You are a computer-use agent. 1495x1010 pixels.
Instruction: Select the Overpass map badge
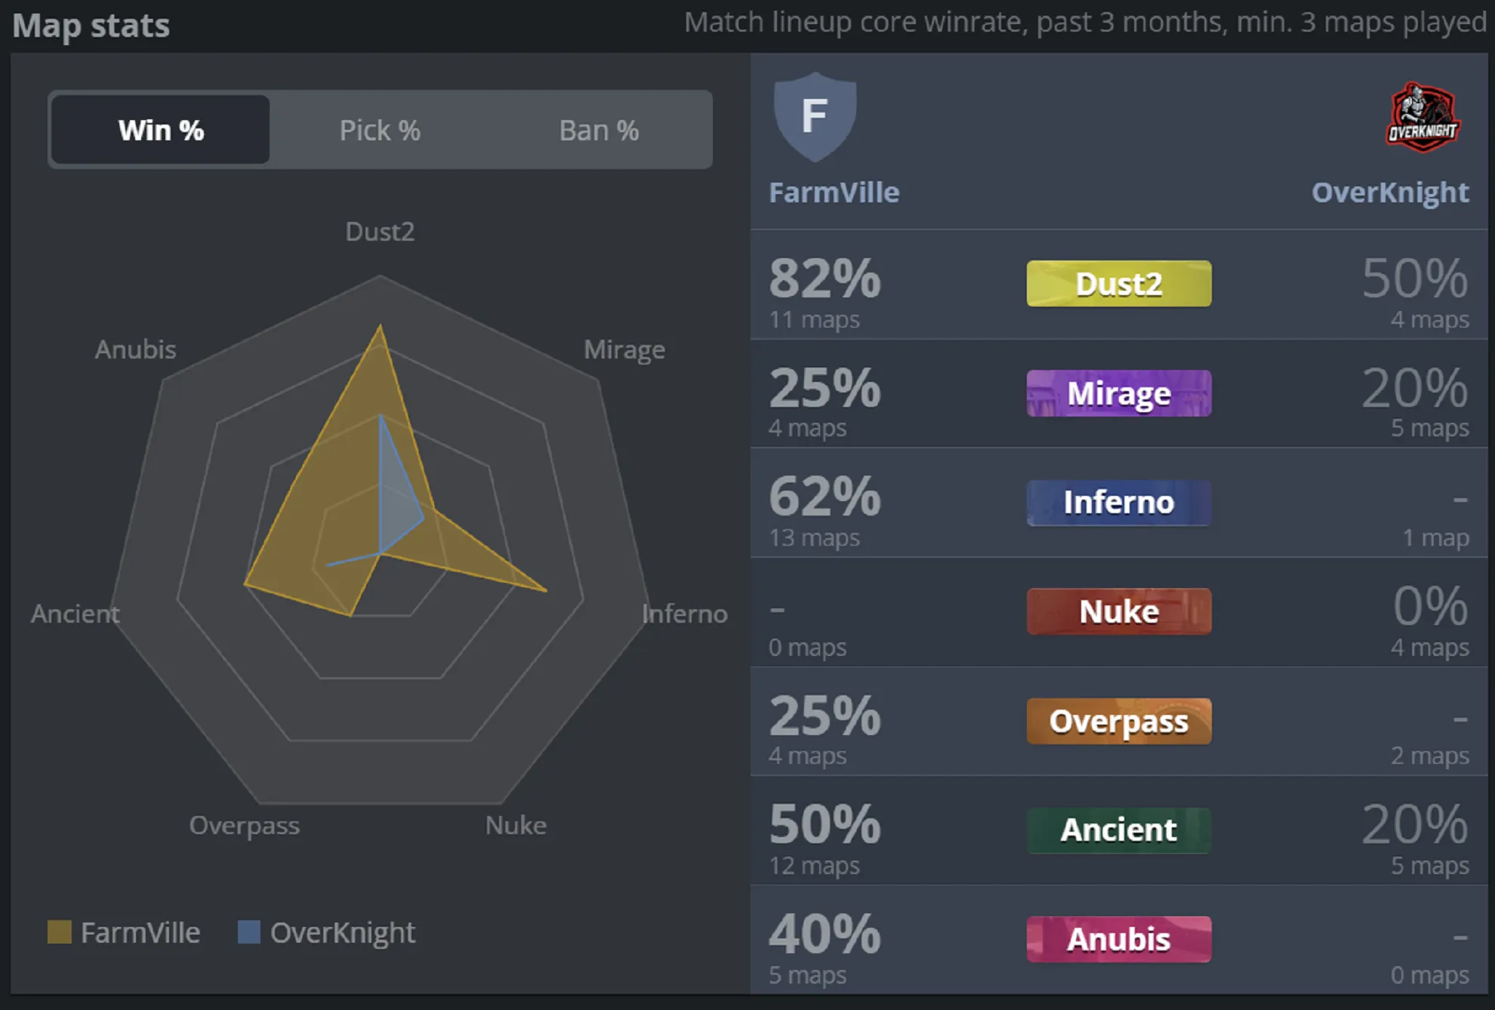[1118, 722]
